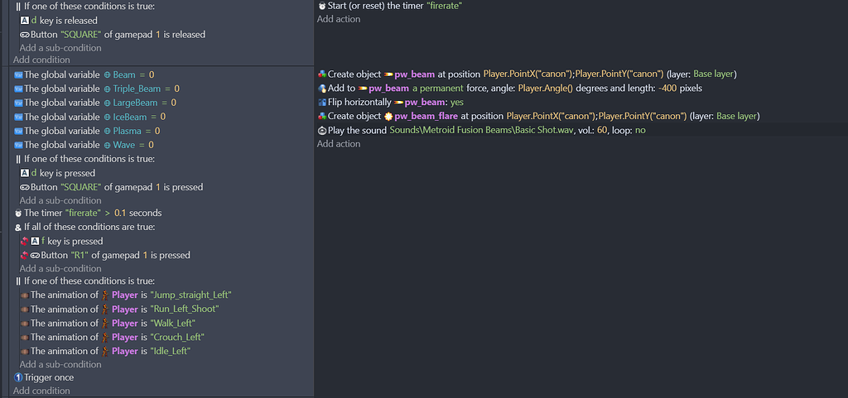Click the Create object pw_beam action icon
Image resolution: width=848 pixels, height=398 pixels.
click(x=322, y=74)
